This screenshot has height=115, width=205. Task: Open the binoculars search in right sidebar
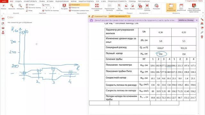point(202,24)
